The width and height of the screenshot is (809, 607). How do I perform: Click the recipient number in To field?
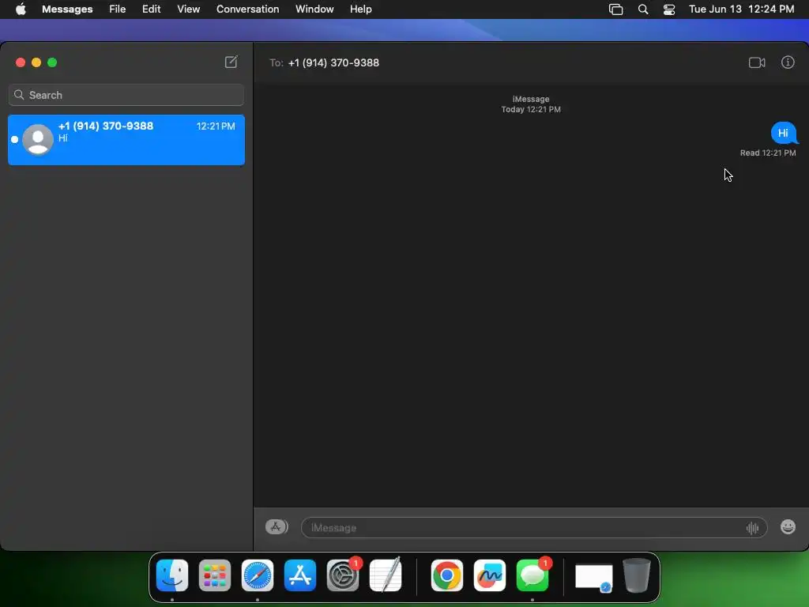click(x=333, y=62)
